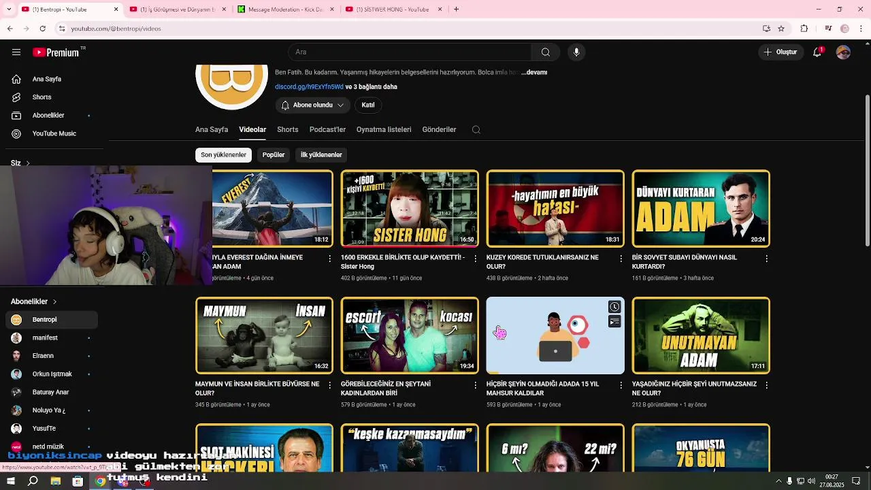Viewport: 871px width, 490px height.
Task: Open Baturay Anar channel in subscriptions
Action: tap(52, 392)
